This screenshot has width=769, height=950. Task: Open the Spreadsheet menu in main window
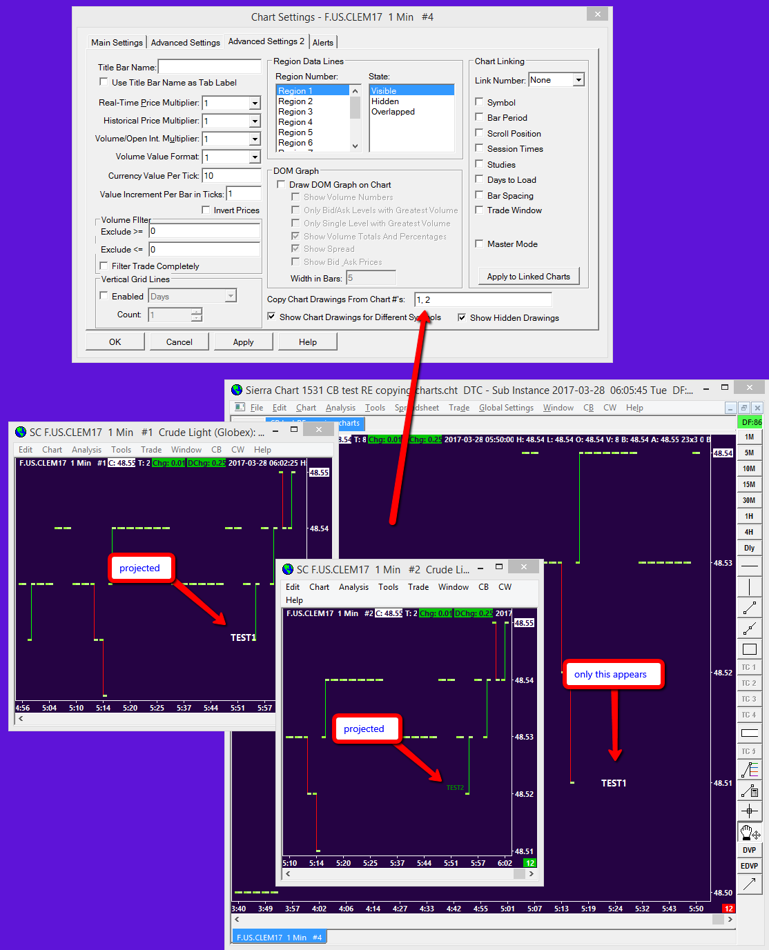(x=417, y=408)
